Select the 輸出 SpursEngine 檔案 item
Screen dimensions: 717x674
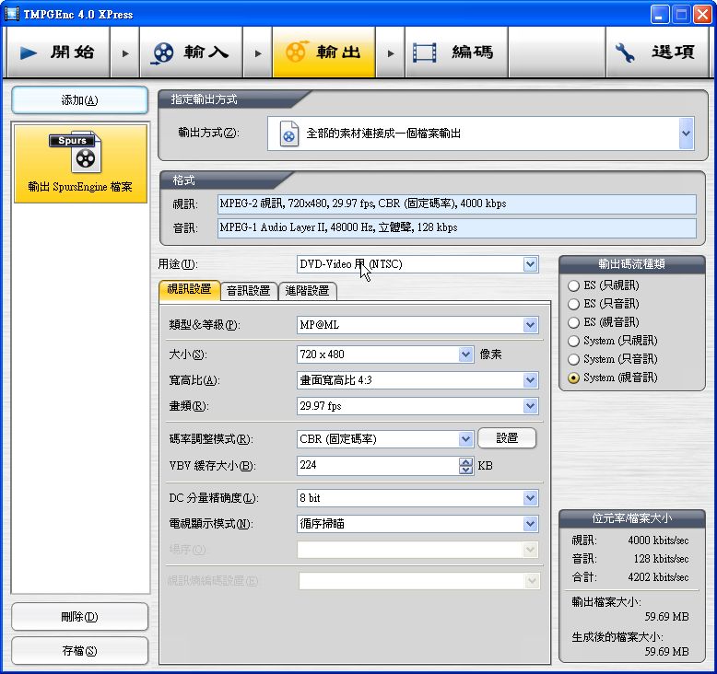[x=80, y=164]
